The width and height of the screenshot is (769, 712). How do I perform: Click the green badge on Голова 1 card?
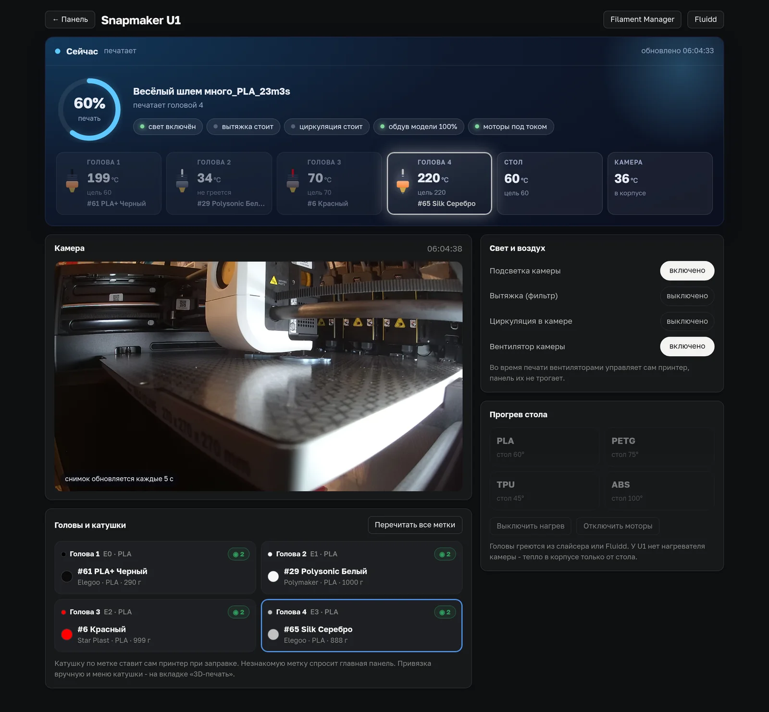coord(238,554)
